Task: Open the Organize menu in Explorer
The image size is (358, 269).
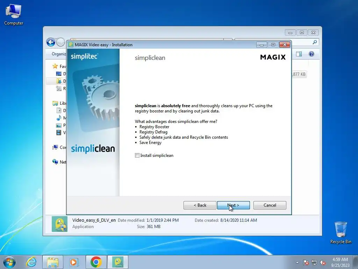Action: click(59, 54)
